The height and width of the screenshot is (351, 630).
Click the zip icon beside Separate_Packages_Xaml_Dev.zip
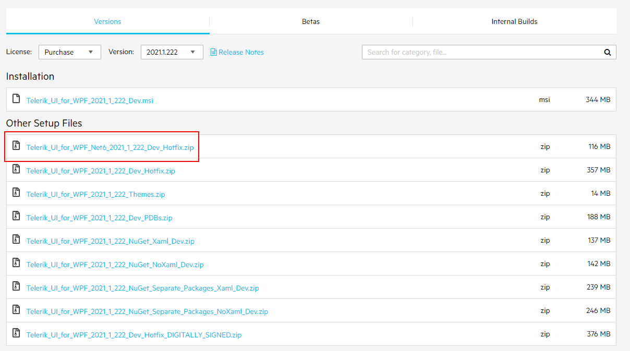tap(16, 286)
